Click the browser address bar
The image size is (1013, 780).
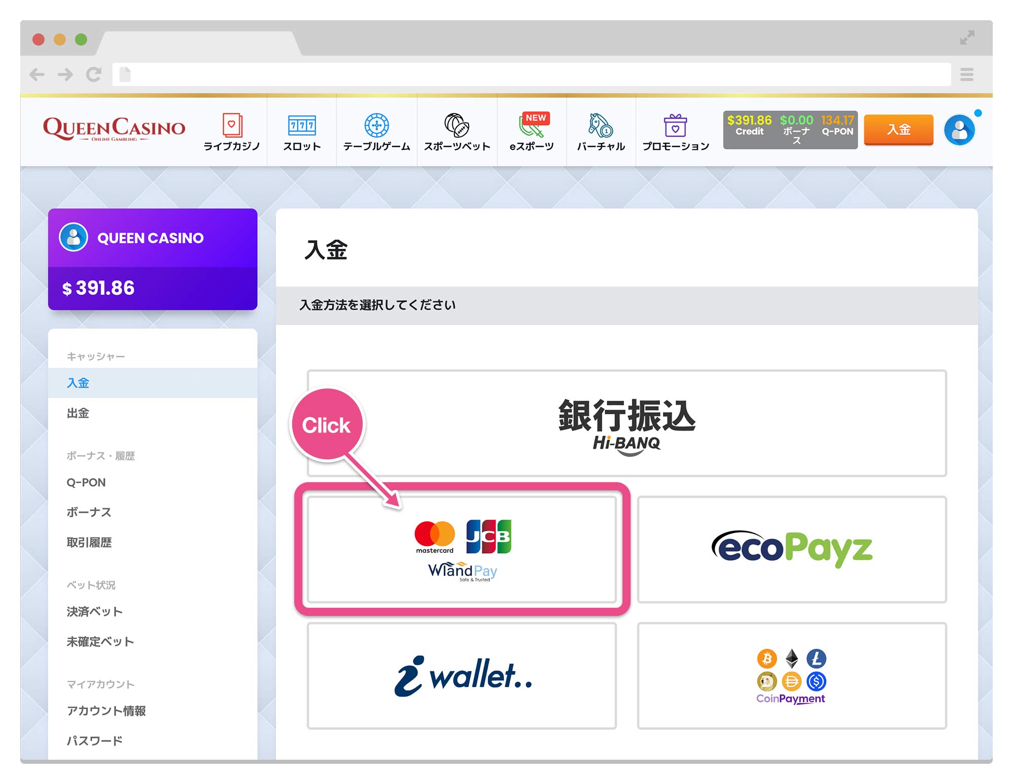pos(531,75)
